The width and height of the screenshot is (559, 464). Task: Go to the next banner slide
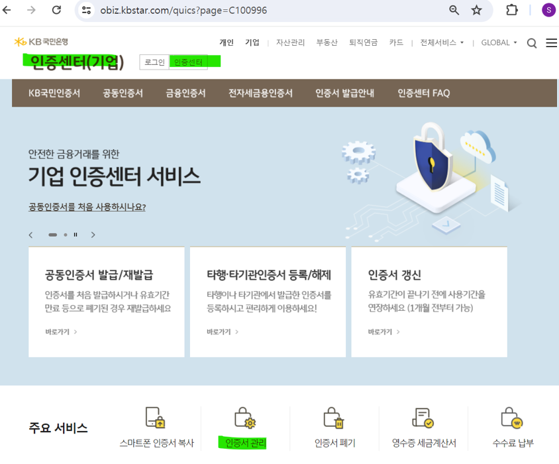(x=93, y=235)
